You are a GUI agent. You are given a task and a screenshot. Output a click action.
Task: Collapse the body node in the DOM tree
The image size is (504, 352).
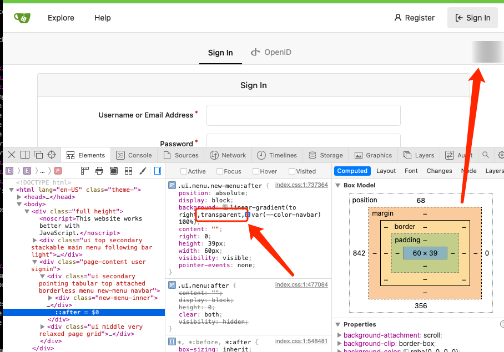point(19,205)
